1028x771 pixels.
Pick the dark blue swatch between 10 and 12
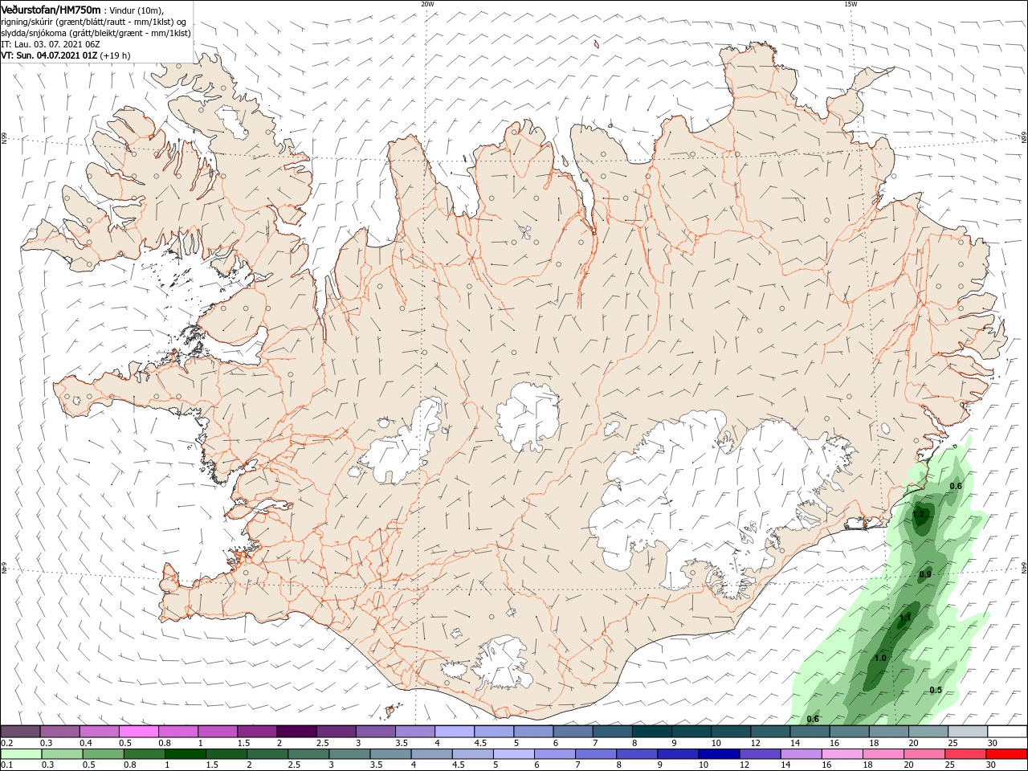(x=718, y=754)
